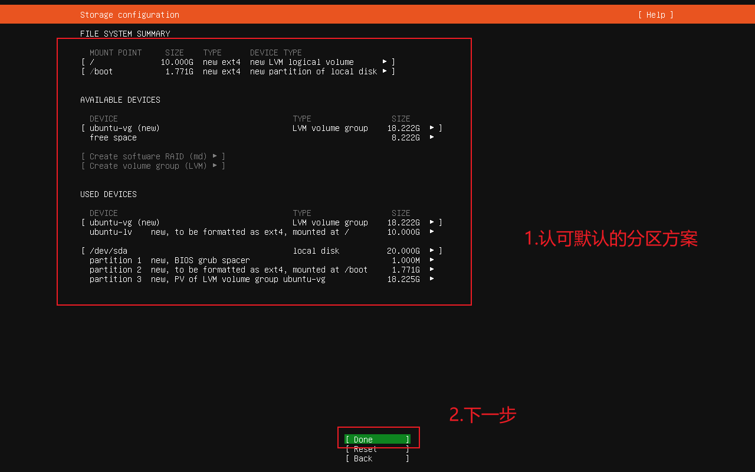The image size is (755, 472).
Task: Select partition 1 BIOS grub spacer row
Action: pos(262,260)
